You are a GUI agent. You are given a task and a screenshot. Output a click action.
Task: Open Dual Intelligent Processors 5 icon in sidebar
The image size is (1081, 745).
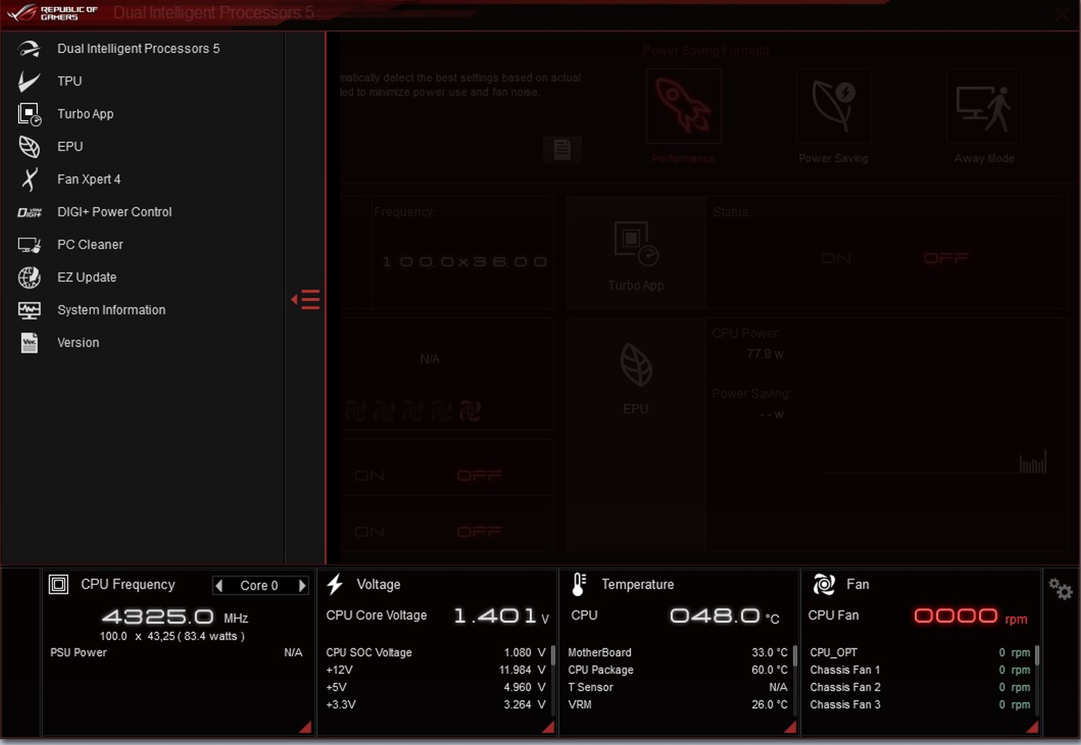pos(29,48)
